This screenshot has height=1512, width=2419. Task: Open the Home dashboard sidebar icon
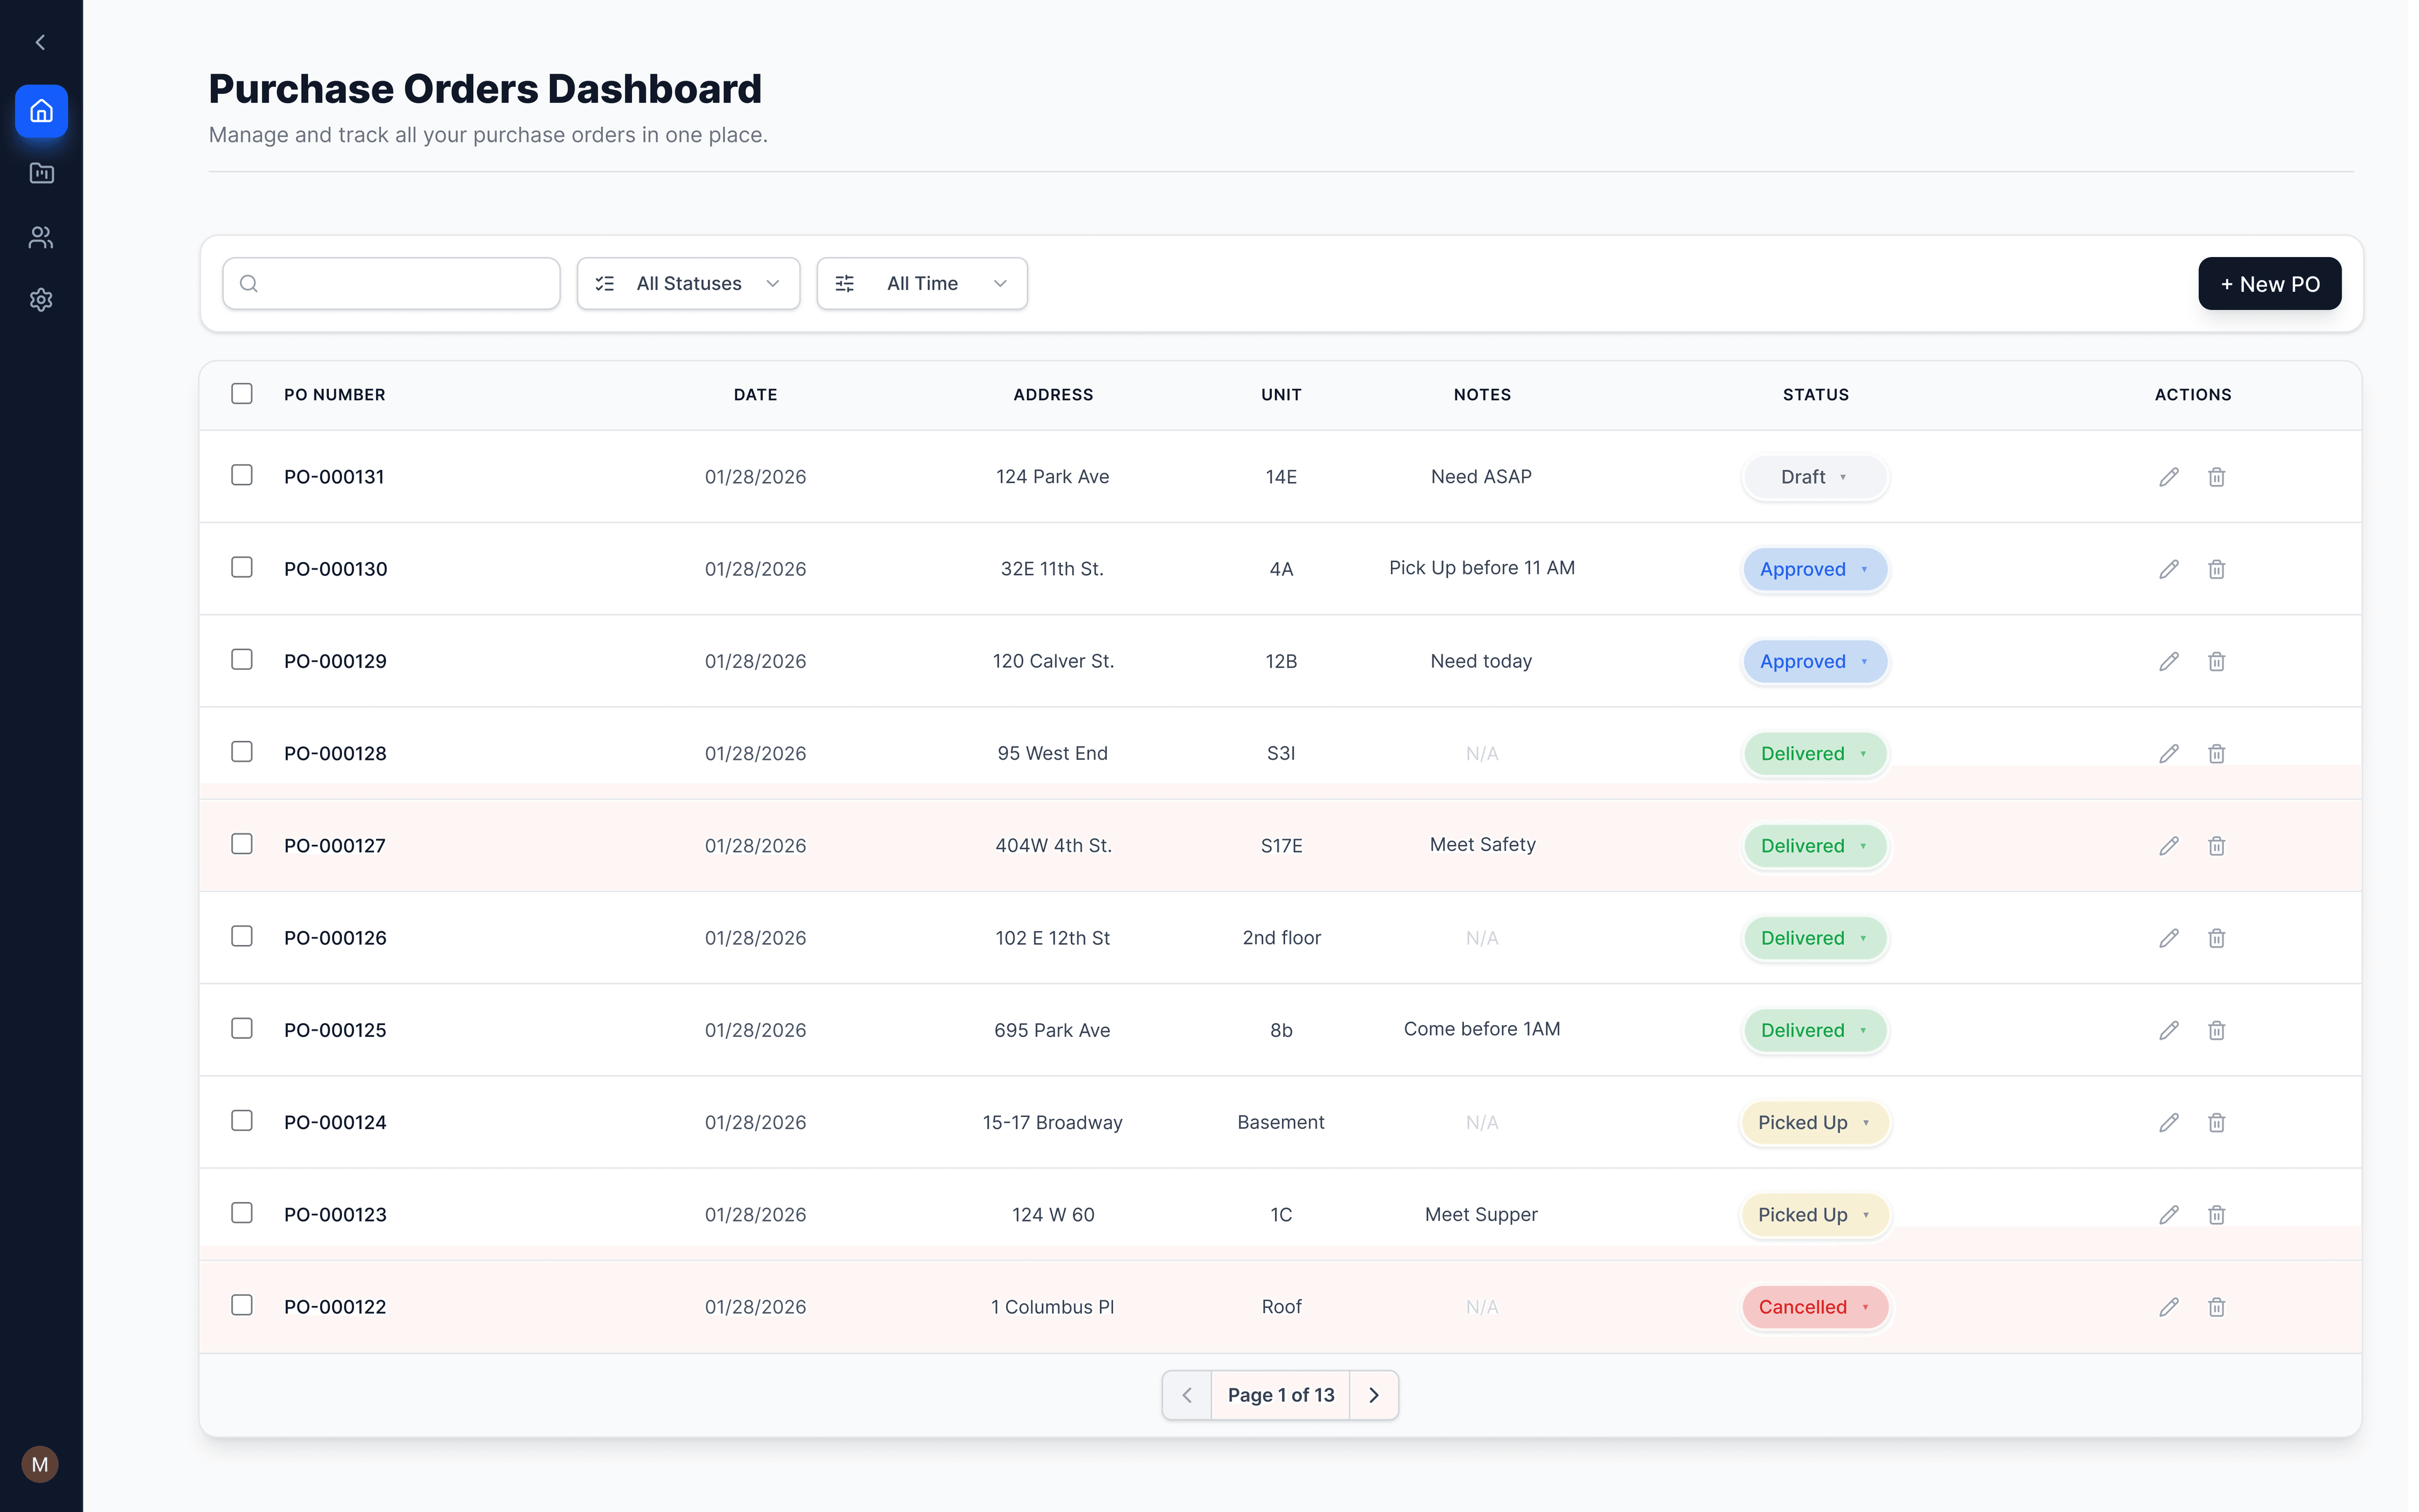pyautogui.click(x=41, y=110)
